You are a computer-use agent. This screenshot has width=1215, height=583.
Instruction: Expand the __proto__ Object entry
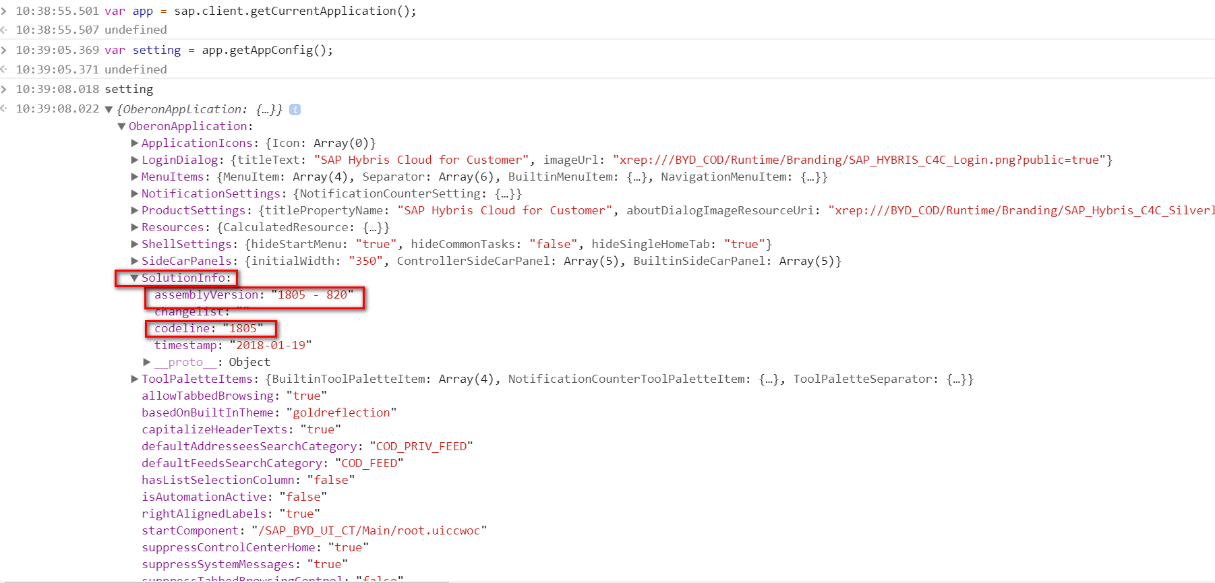147,362
